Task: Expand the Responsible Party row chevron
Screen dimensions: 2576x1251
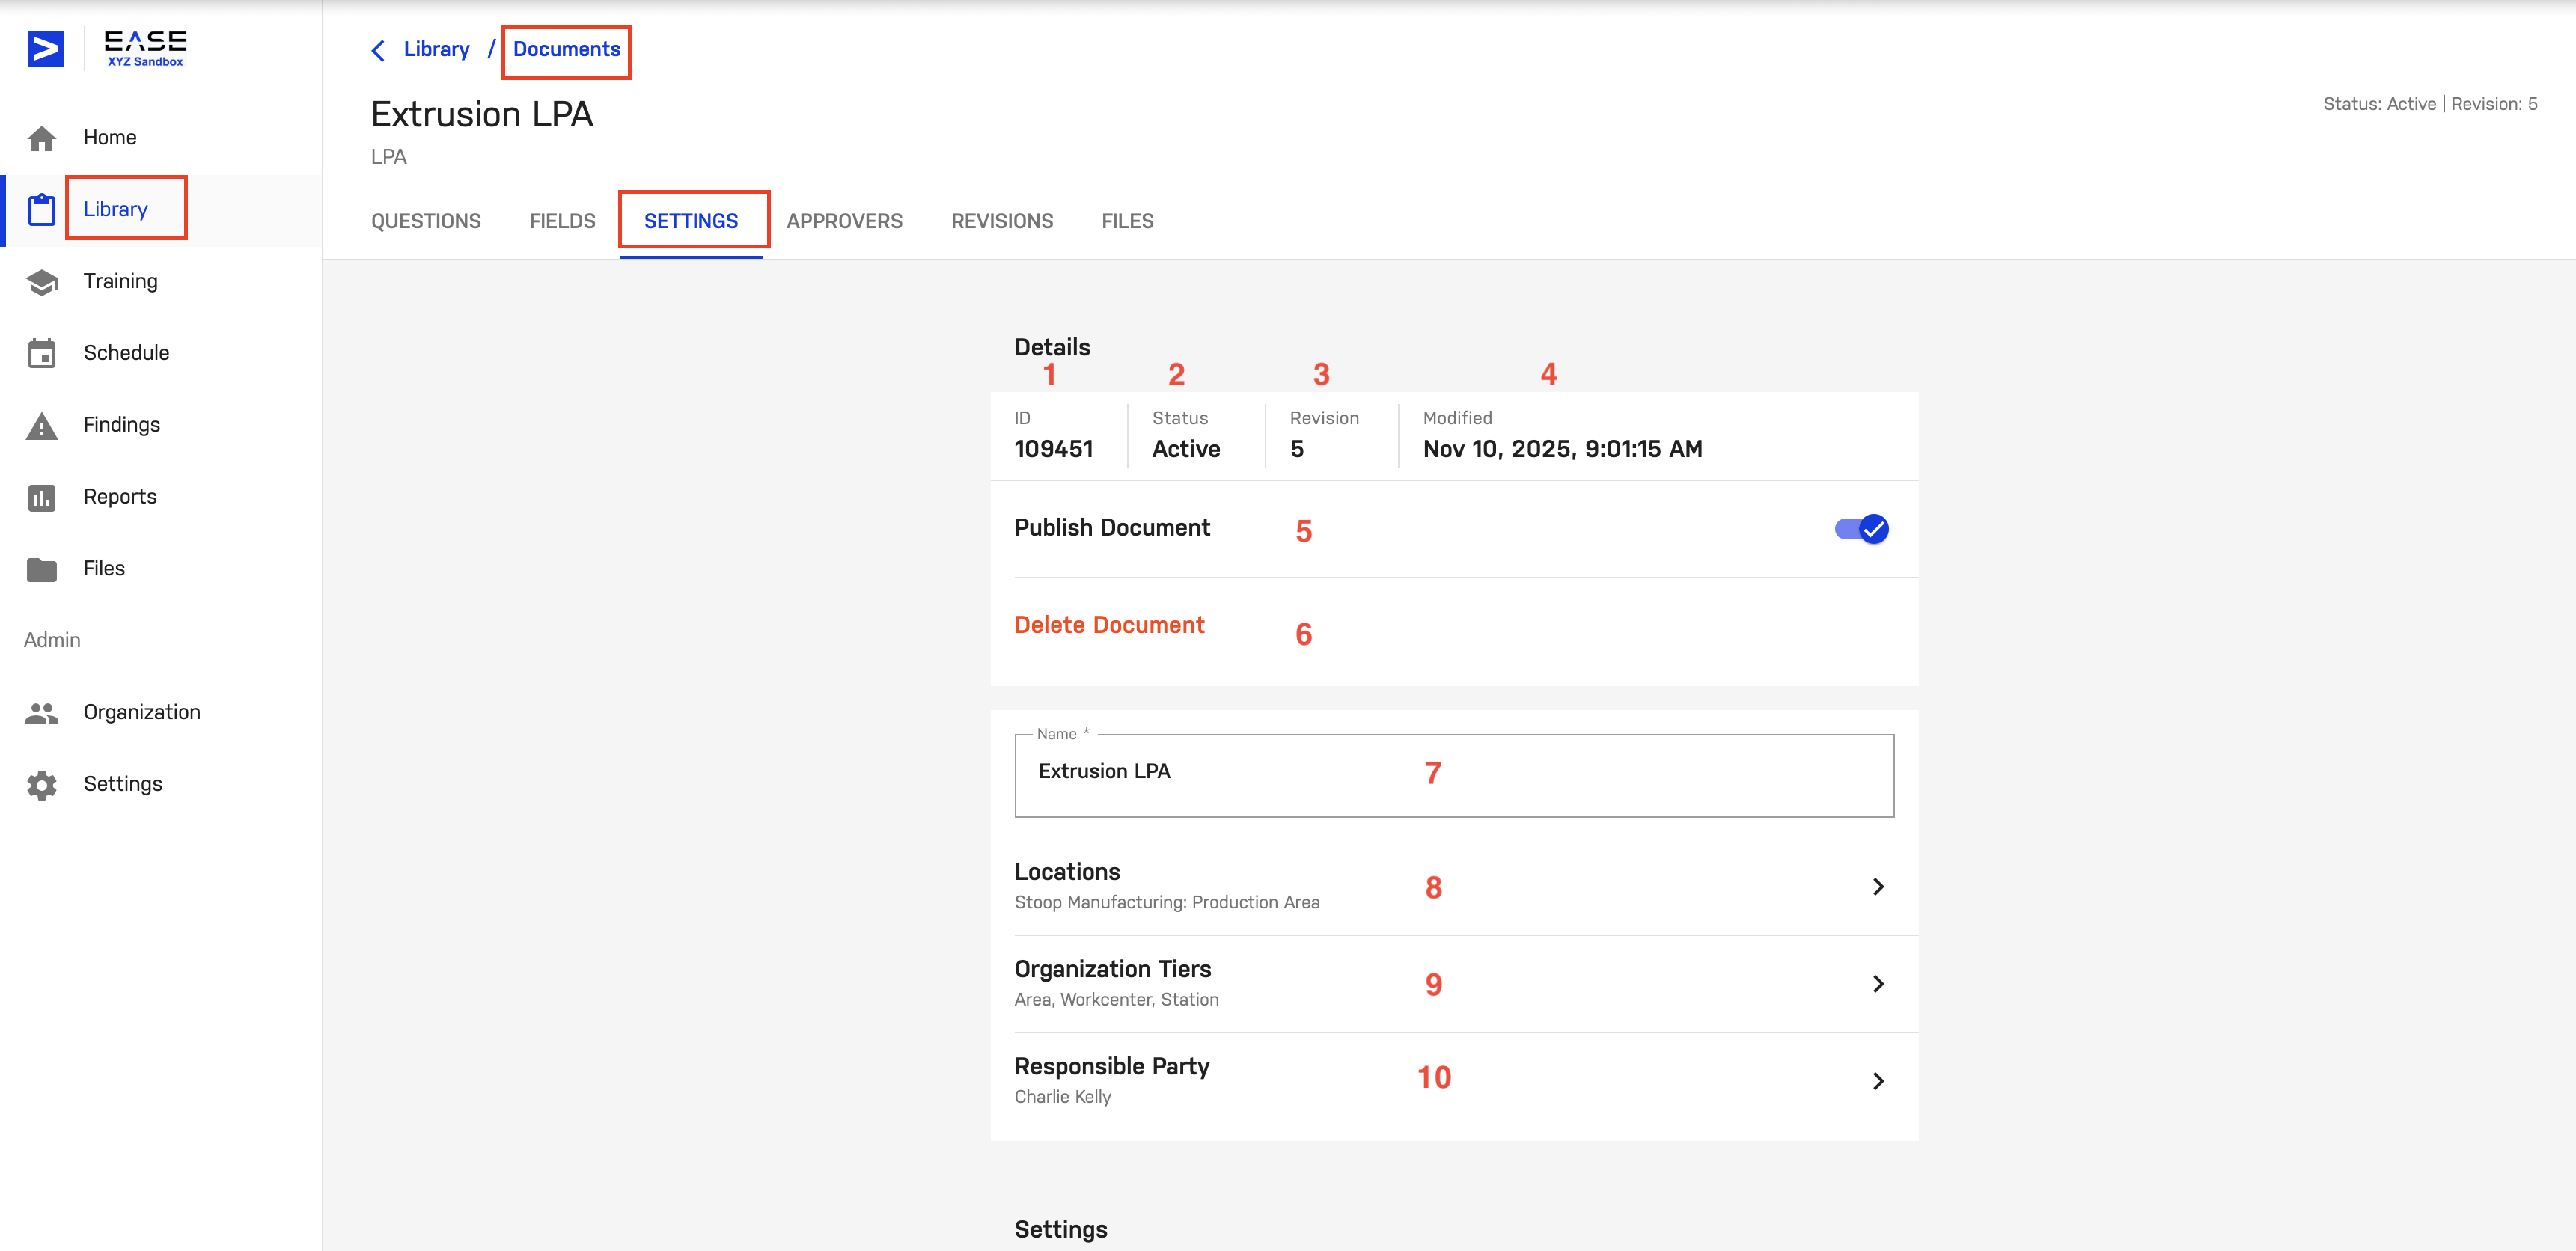Action: pyautogui.click(x=1878, y=1081)
